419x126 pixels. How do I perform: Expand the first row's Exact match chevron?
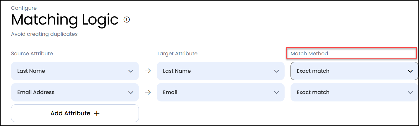click(x=410, y=71)
